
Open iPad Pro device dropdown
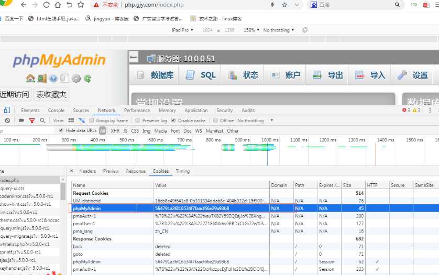[182, 30]
